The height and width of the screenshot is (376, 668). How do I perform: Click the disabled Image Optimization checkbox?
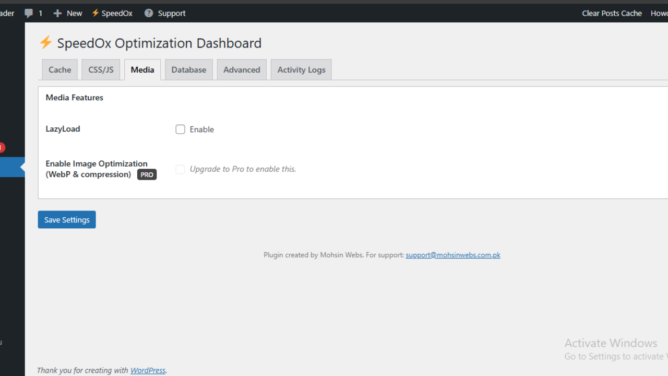point(180,169)
